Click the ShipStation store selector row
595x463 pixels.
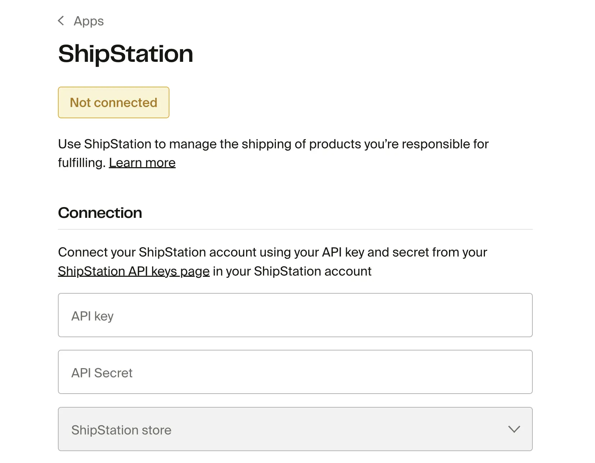(295, 429)
